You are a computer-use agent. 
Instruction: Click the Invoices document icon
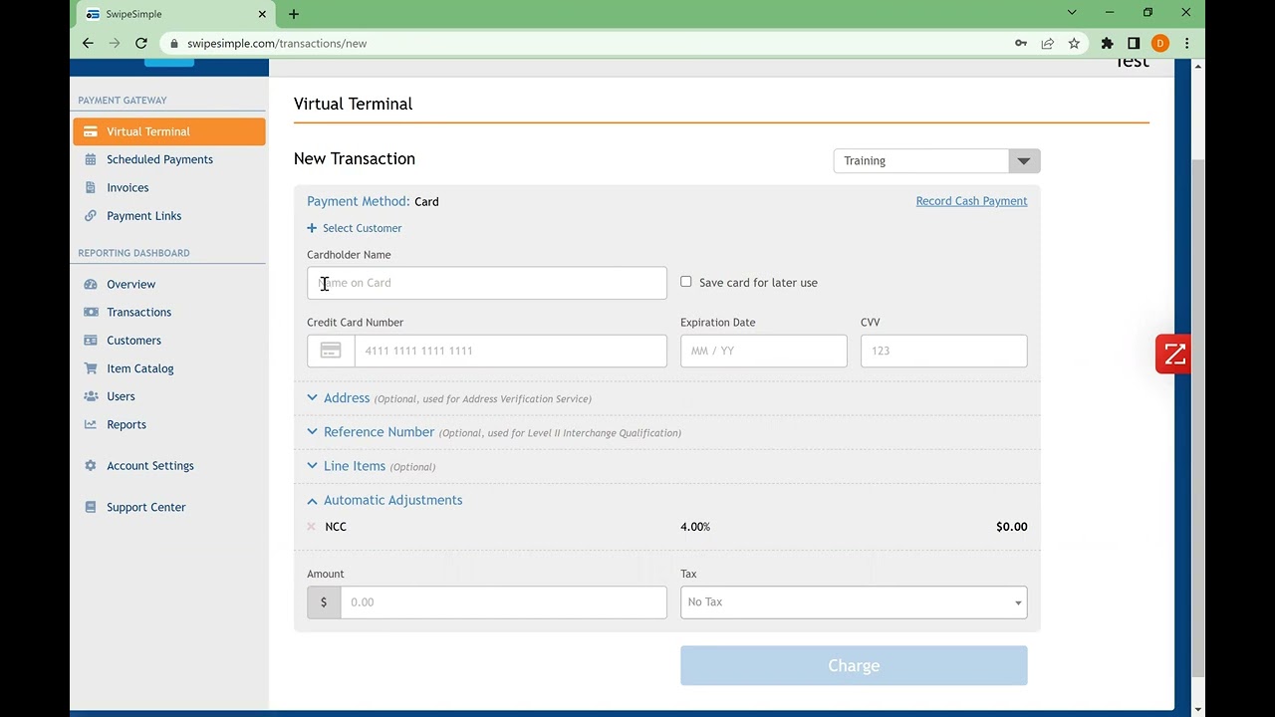(91, 187)
